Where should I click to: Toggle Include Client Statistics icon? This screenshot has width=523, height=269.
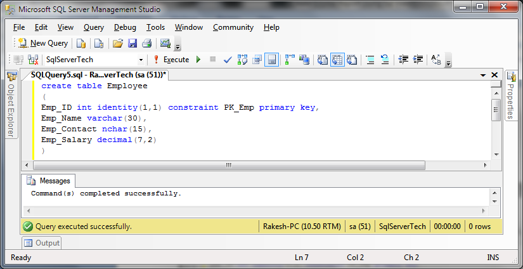click(x=304, y=60)
